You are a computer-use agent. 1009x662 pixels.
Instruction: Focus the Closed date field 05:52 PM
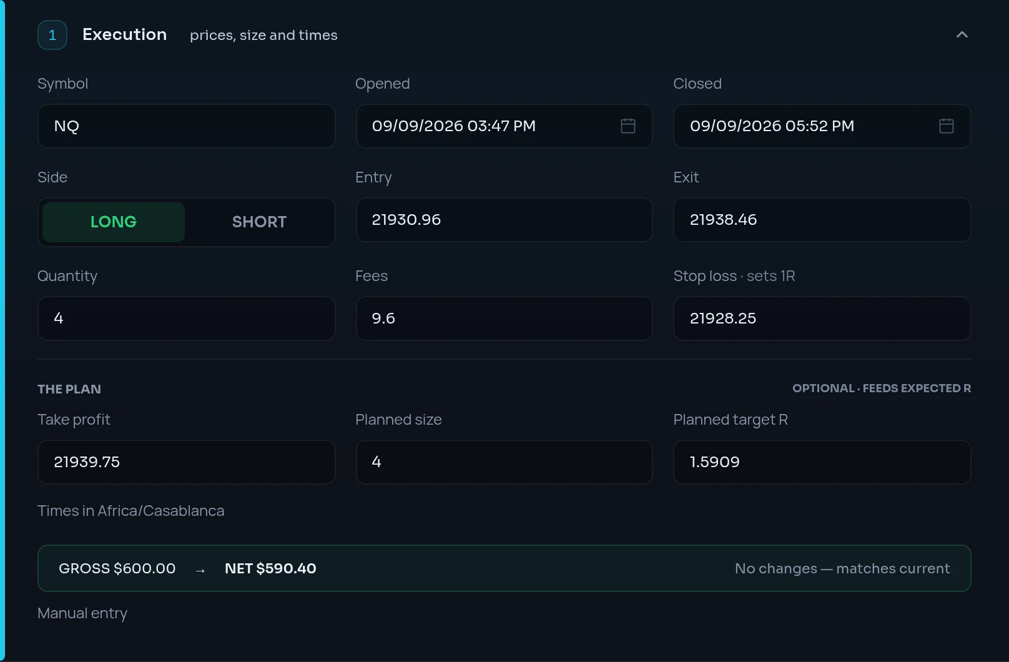click(822, 126)
